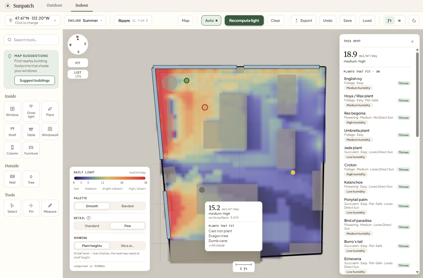The width and height of the screenshot is (423, 278).
Task: Select Hoya / Wax plant entry
Action: [377, 101]
